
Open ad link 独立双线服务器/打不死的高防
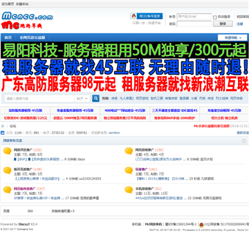click(x=124, y=118)
